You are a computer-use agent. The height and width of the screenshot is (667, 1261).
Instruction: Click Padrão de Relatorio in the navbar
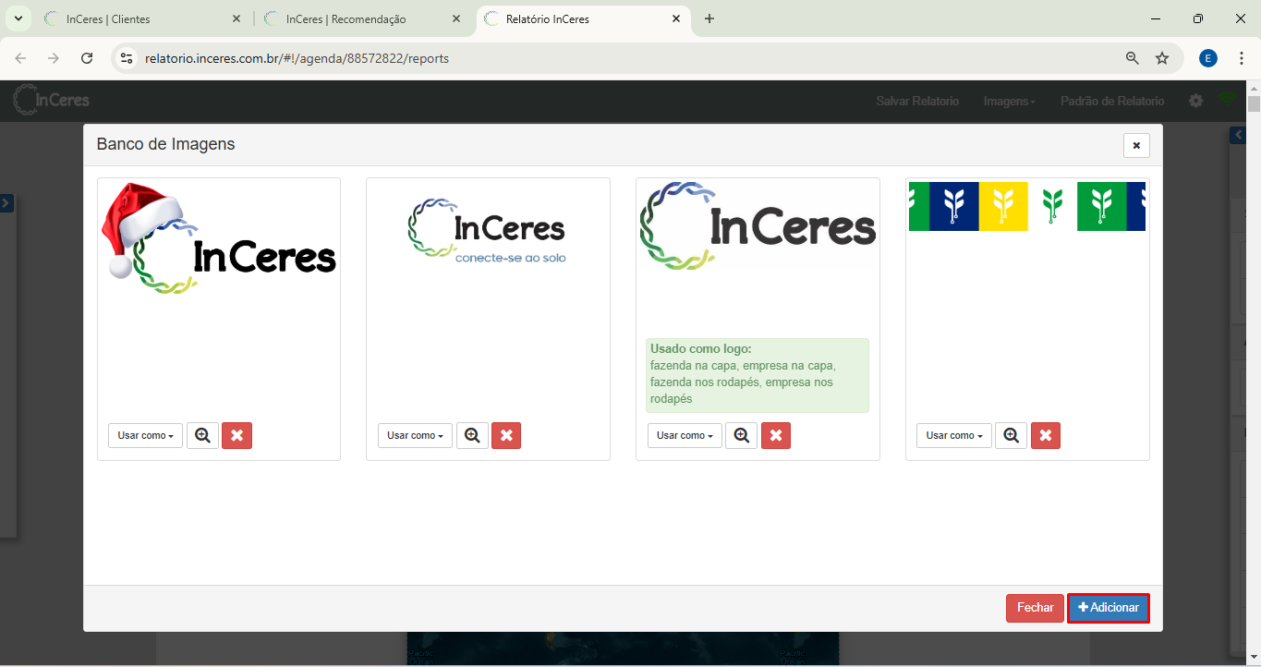tap(1112, 101)
